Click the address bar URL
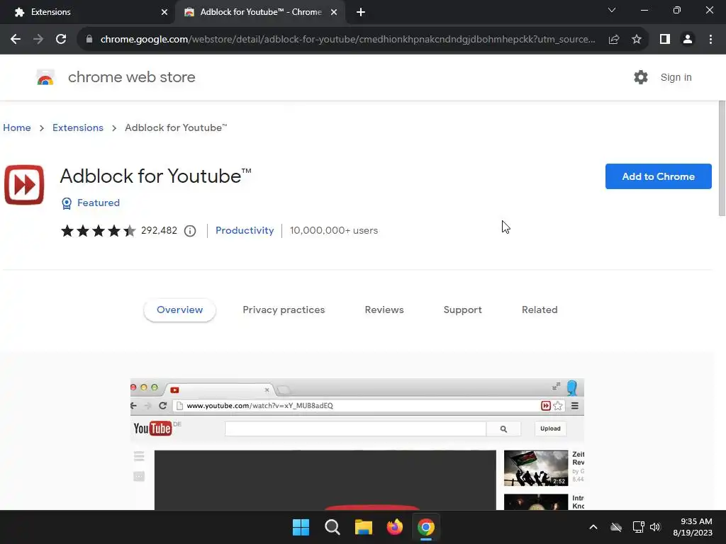 tap(347, 40)
